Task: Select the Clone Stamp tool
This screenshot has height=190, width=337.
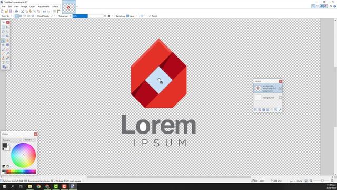Action: (x=3, y=58)
